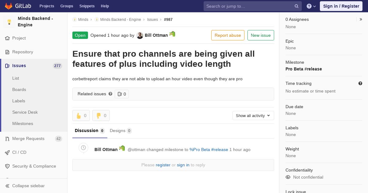
Task: Click the CI / CD rocket icon
Action: point(7,153)
